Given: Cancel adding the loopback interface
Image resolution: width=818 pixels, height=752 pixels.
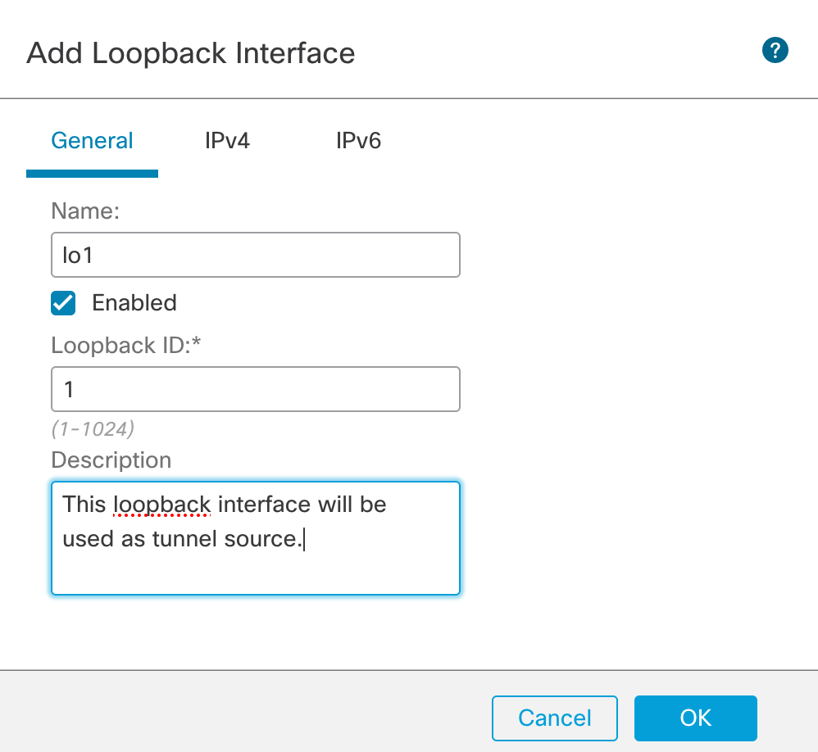Looking at the screenshot, I should pyautogui.click(x=554, y=718).
